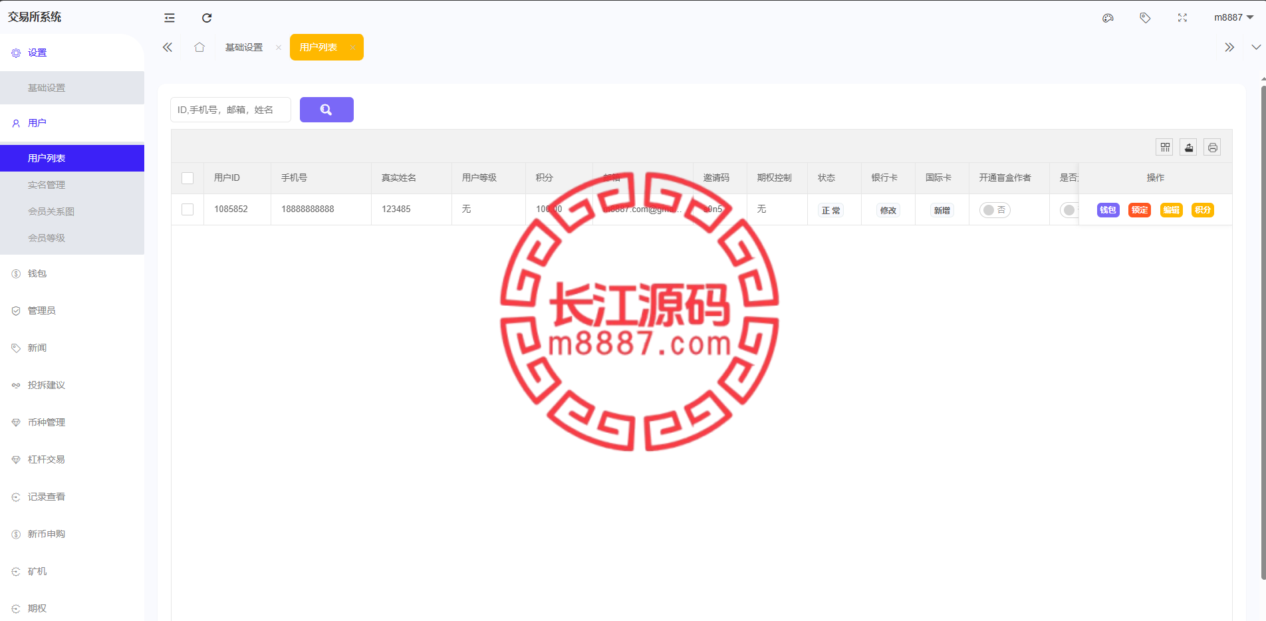
Task: Close the 基础设置 tab
Action: point(279,47)
